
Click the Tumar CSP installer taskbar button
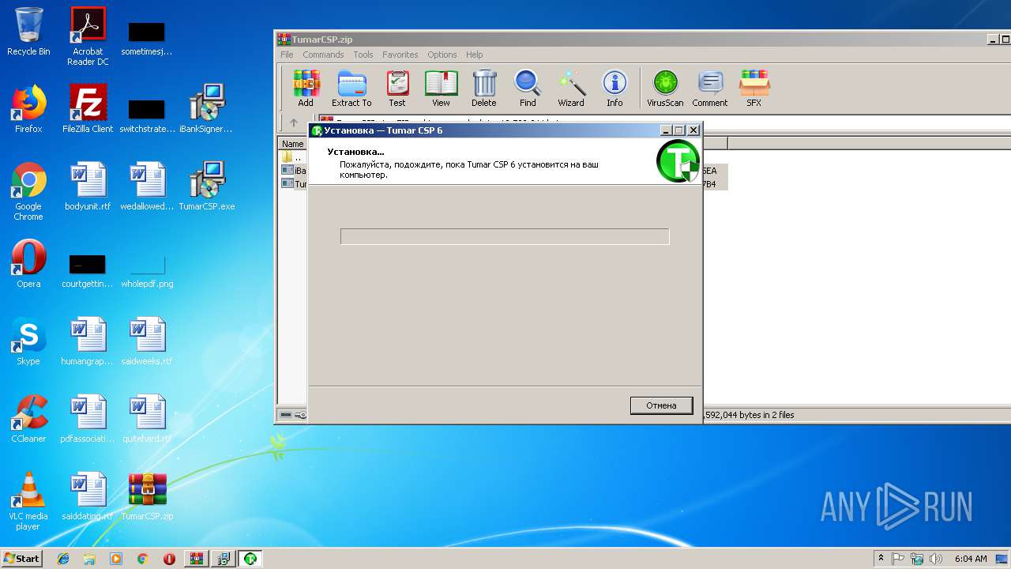250,559
